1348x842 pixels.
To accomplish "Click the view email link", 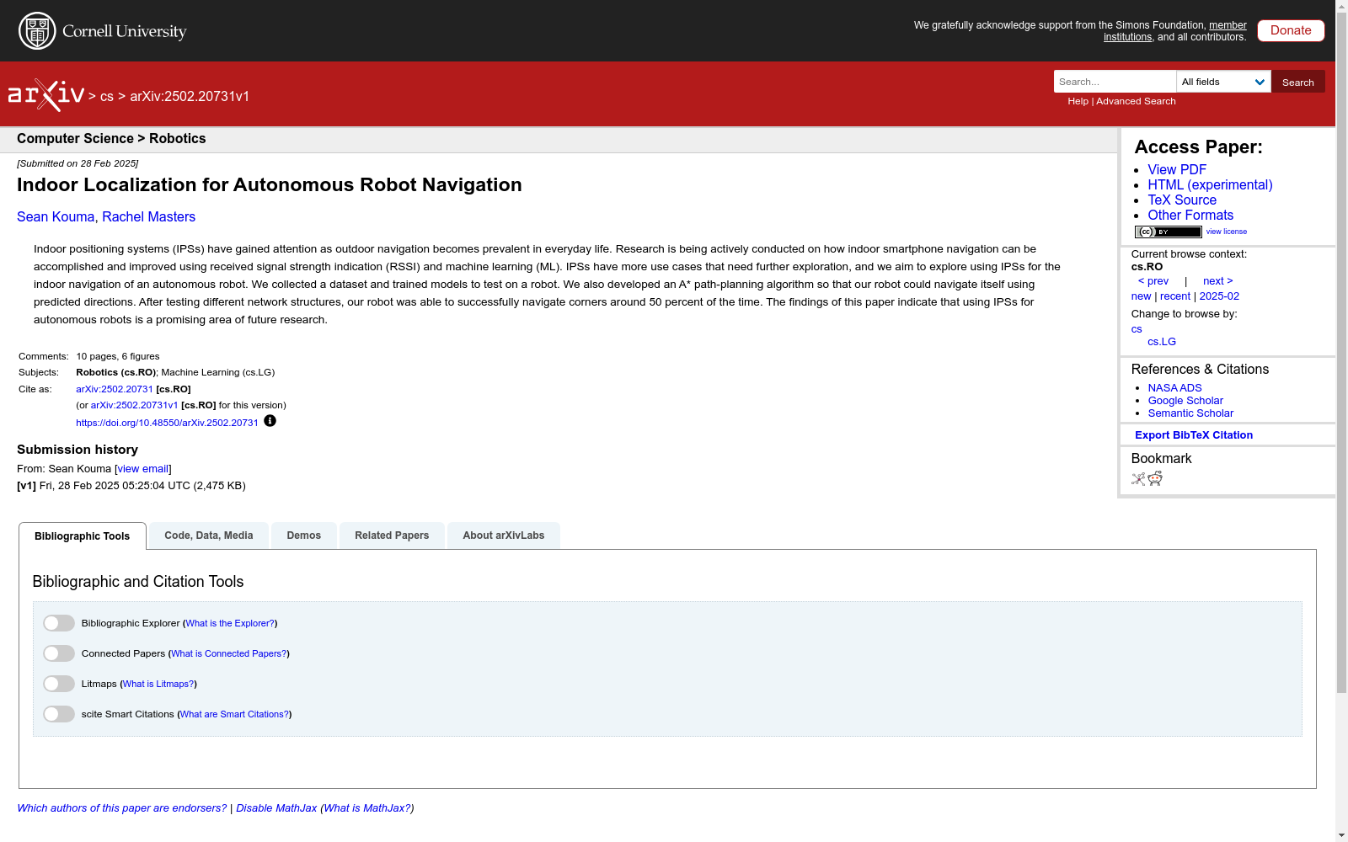I will click(143, 469).
